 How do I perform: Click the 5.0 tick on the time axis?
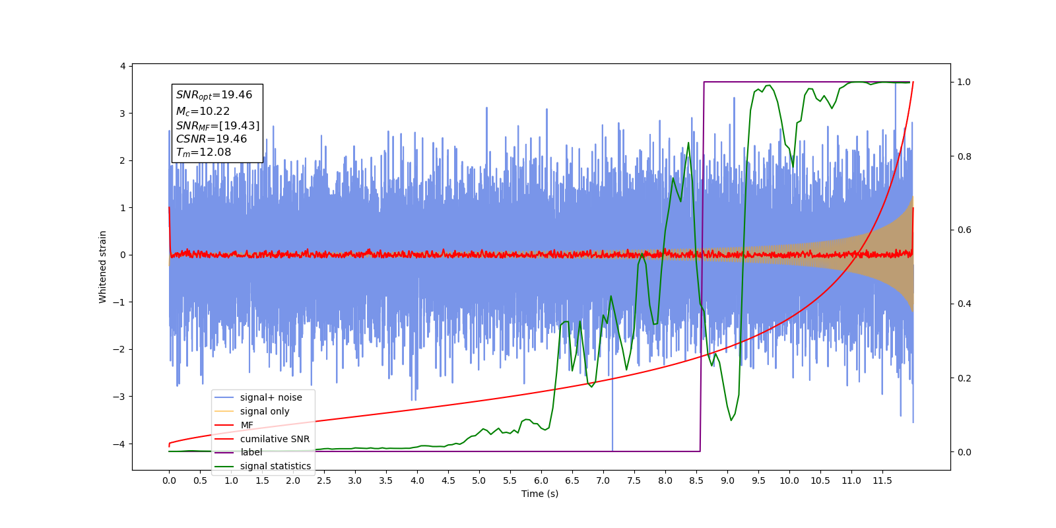coord(479,480)
